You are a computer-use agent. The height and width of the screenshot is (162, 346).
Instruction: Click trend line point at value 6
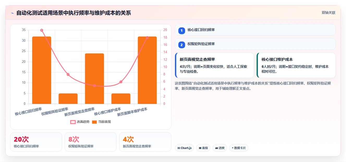pyautogui.click(x=121, y=82)
